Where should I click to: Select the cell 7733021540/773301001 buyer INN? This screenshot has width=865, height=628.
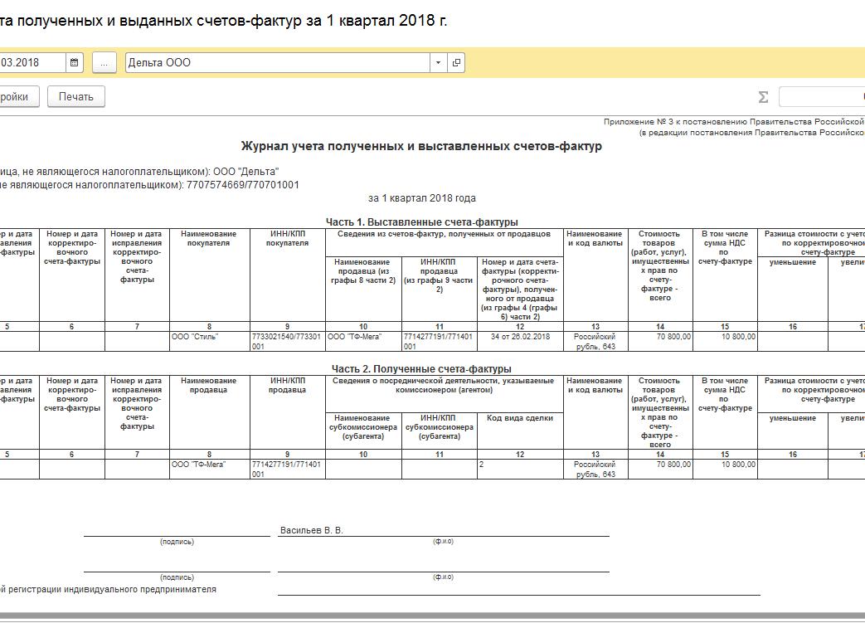(x=288, y=341)
